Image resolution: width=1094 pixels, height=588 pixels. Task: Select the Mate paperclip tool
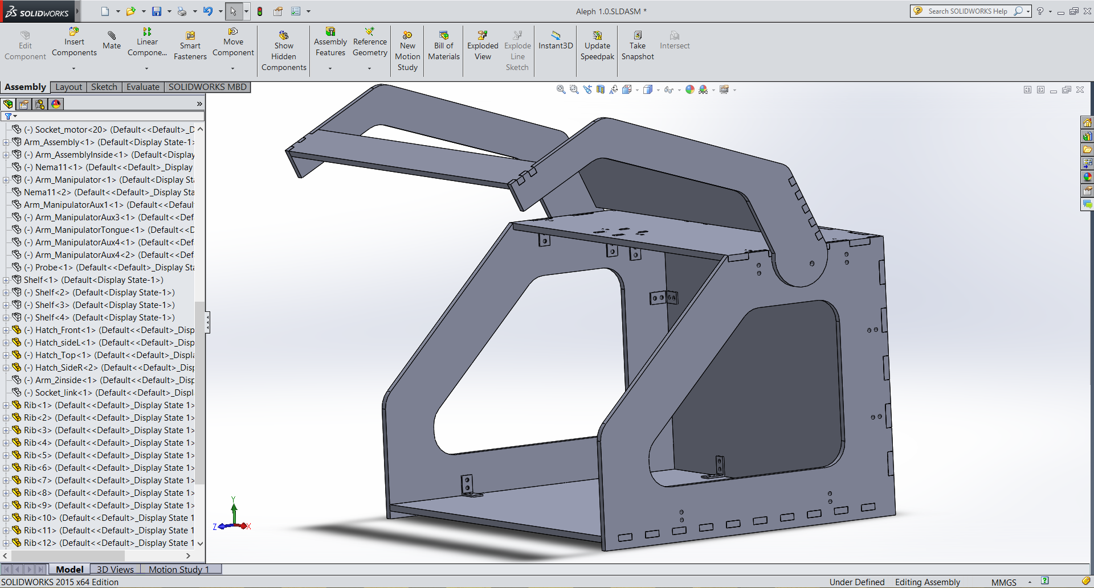pos(112,40)
